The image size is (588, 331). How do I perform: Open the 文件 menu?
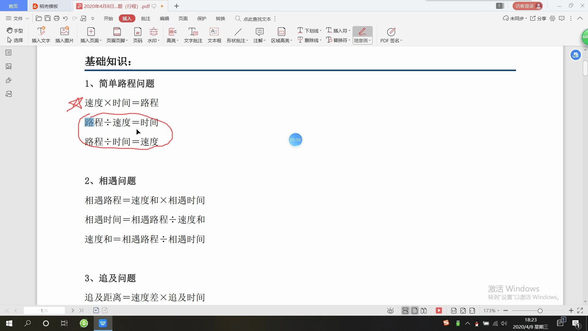click(17, 18)
